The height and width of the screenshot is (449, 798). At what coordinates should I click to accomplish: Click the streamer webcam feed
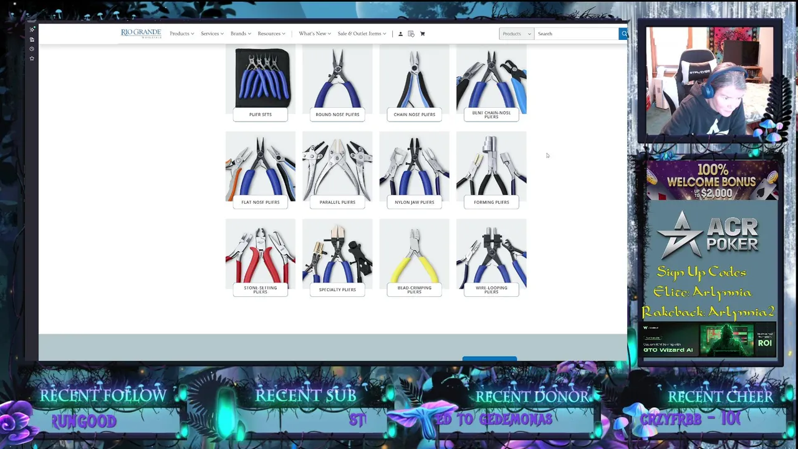709,81
